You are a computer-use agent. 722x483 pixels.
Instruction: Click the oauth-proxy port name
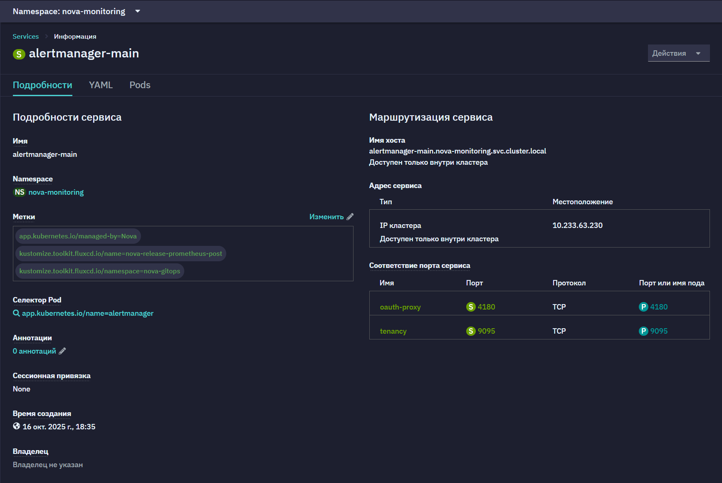(x=400, y=307)
